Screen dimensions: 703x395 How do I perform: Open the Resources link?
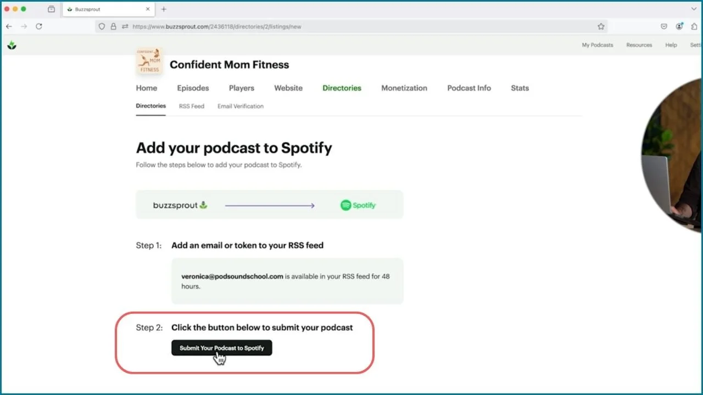[x=639, y=45]
